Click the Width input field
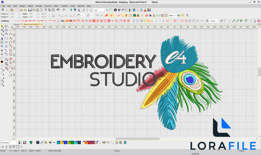 (32, 14)
